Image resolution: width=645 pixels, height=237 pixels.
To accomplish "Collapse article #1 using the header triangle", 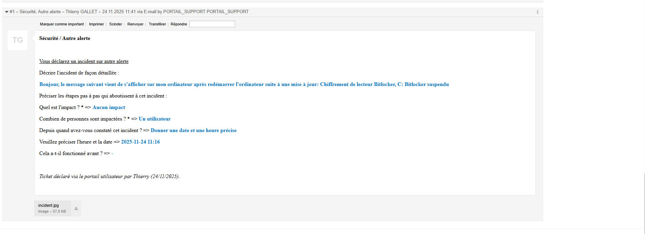I will [6, 12].
